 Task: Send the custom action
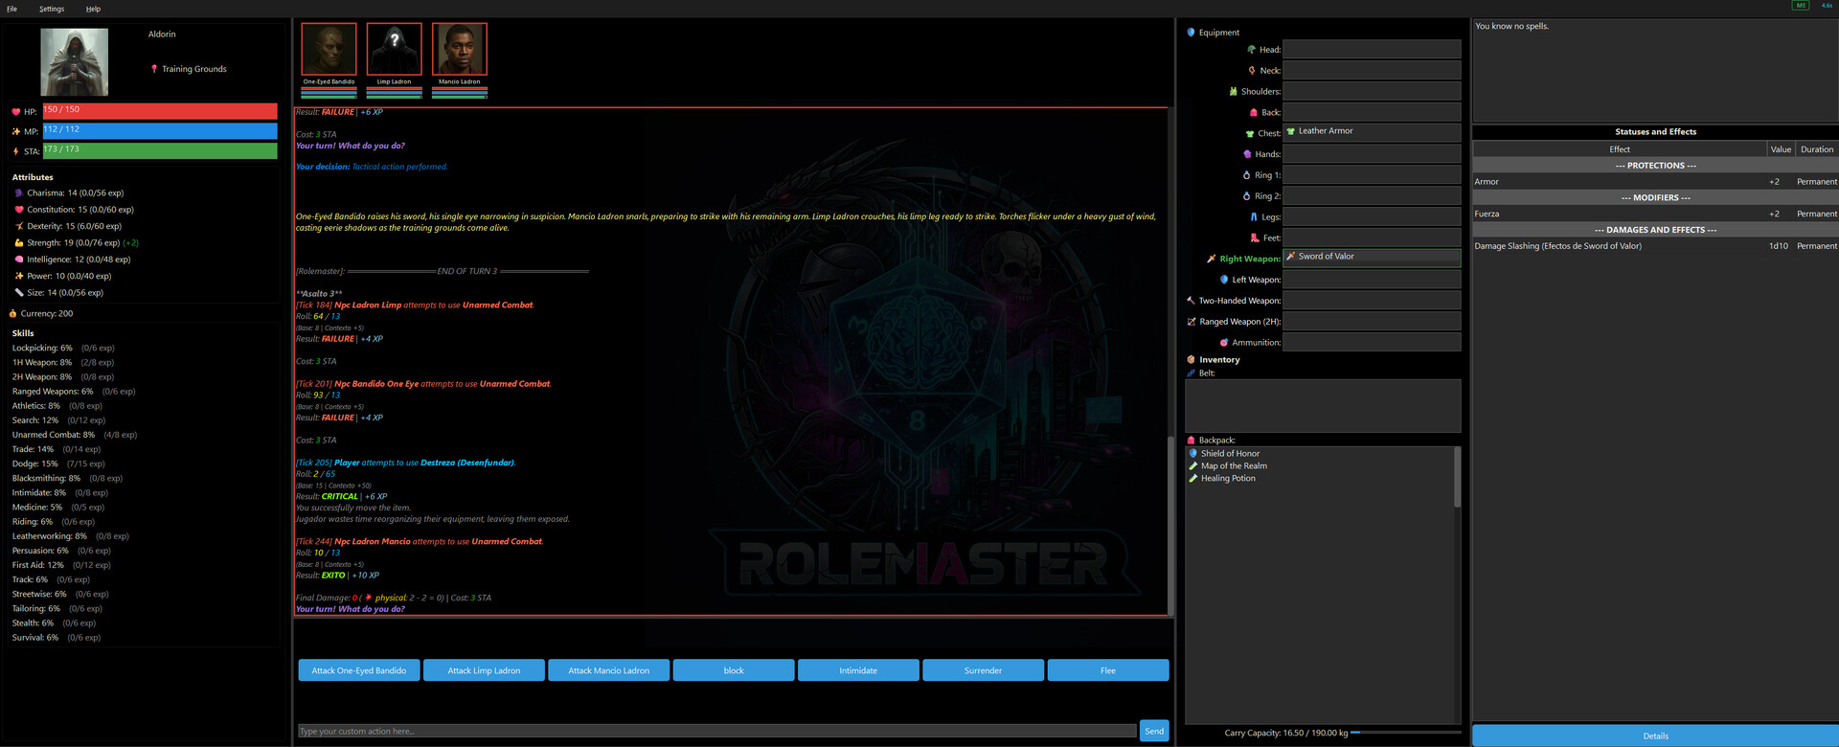click(x=1153, y=731)
